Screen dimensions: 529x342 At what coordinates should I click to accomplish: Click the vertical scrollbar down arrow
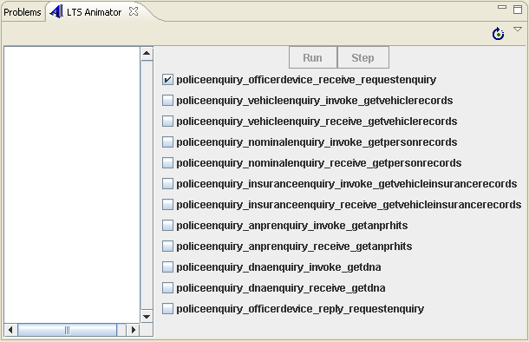[147, 316]
